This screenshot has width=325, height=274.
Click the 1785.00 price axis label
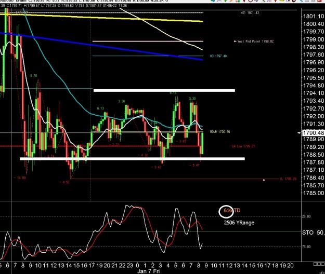314,193
